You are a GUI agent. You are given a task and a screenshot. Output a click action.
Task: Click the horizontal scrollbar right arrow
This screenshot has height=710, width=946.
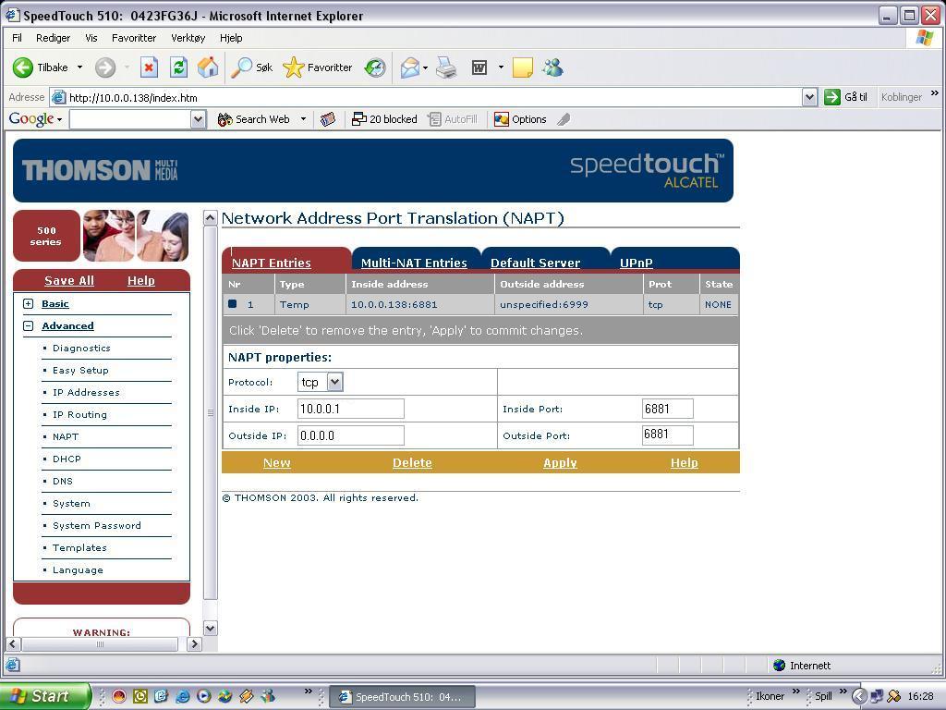[194, 644]
